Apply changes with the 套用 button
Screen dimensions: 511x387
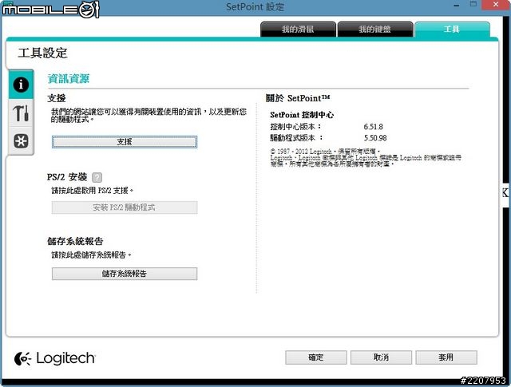pyautogui.click(x=446, y=357)
